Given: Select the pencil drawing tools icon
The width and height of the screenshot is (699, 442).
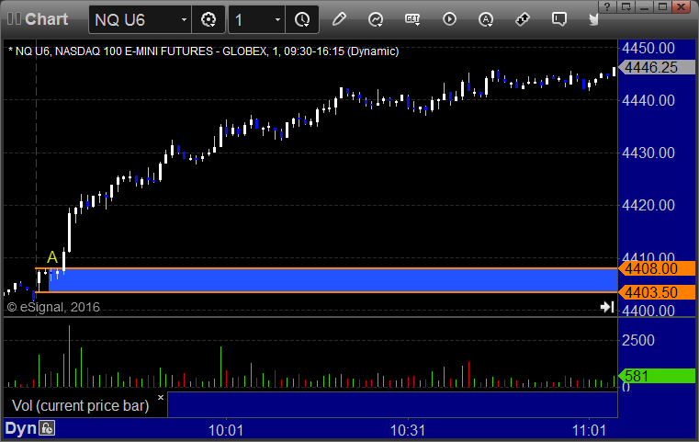Looking at the screenshot, I should [339, 19].
